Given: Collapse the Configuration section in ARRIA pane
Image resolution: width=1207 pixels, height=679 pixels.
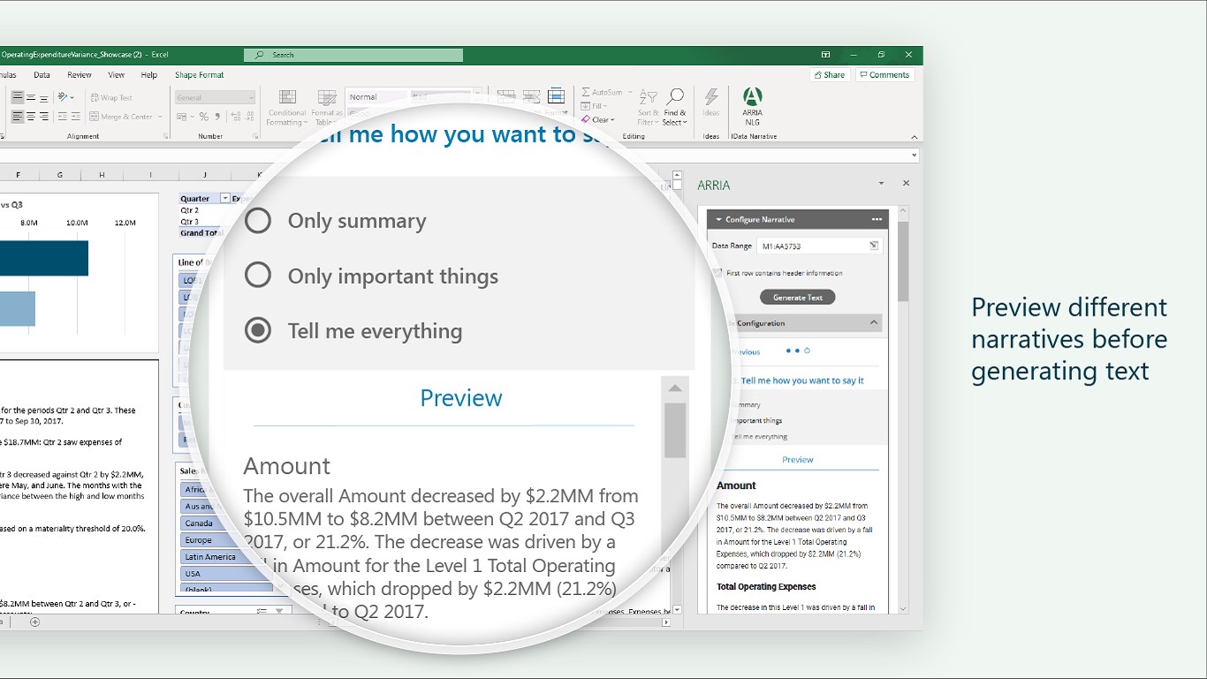Looking at the screenshot, I should tap(874, 323).
